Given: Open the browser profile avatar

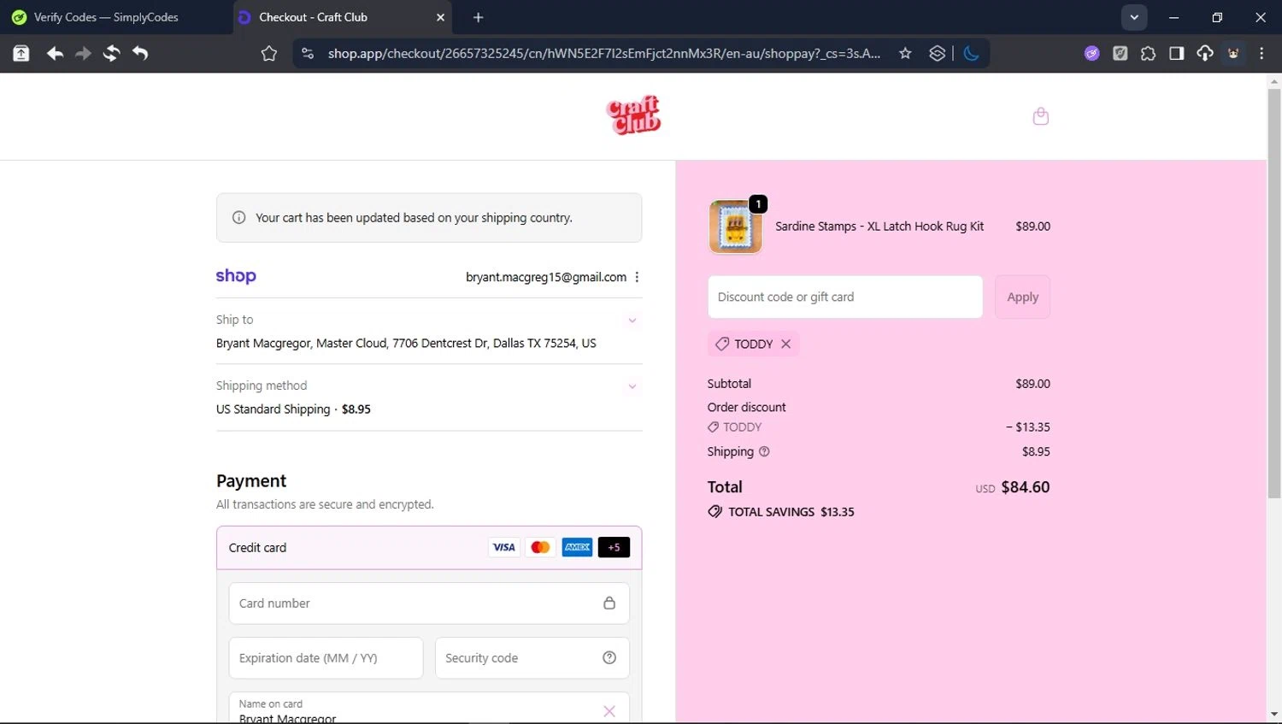Looking at the screenshot, I should point(1233,53).
